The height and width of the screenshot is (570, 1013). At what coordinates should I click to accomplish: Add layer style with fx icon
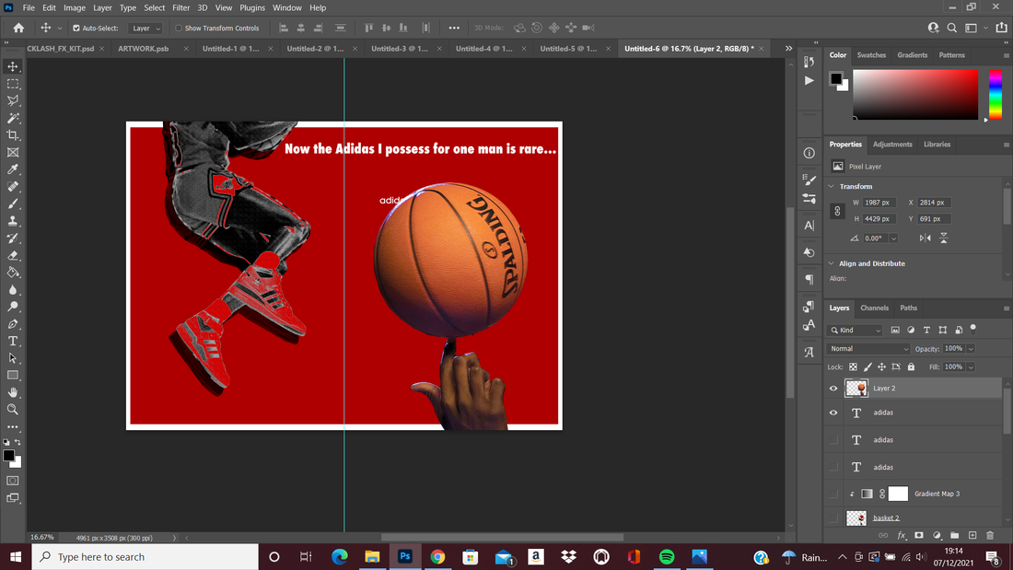point(902,535)
